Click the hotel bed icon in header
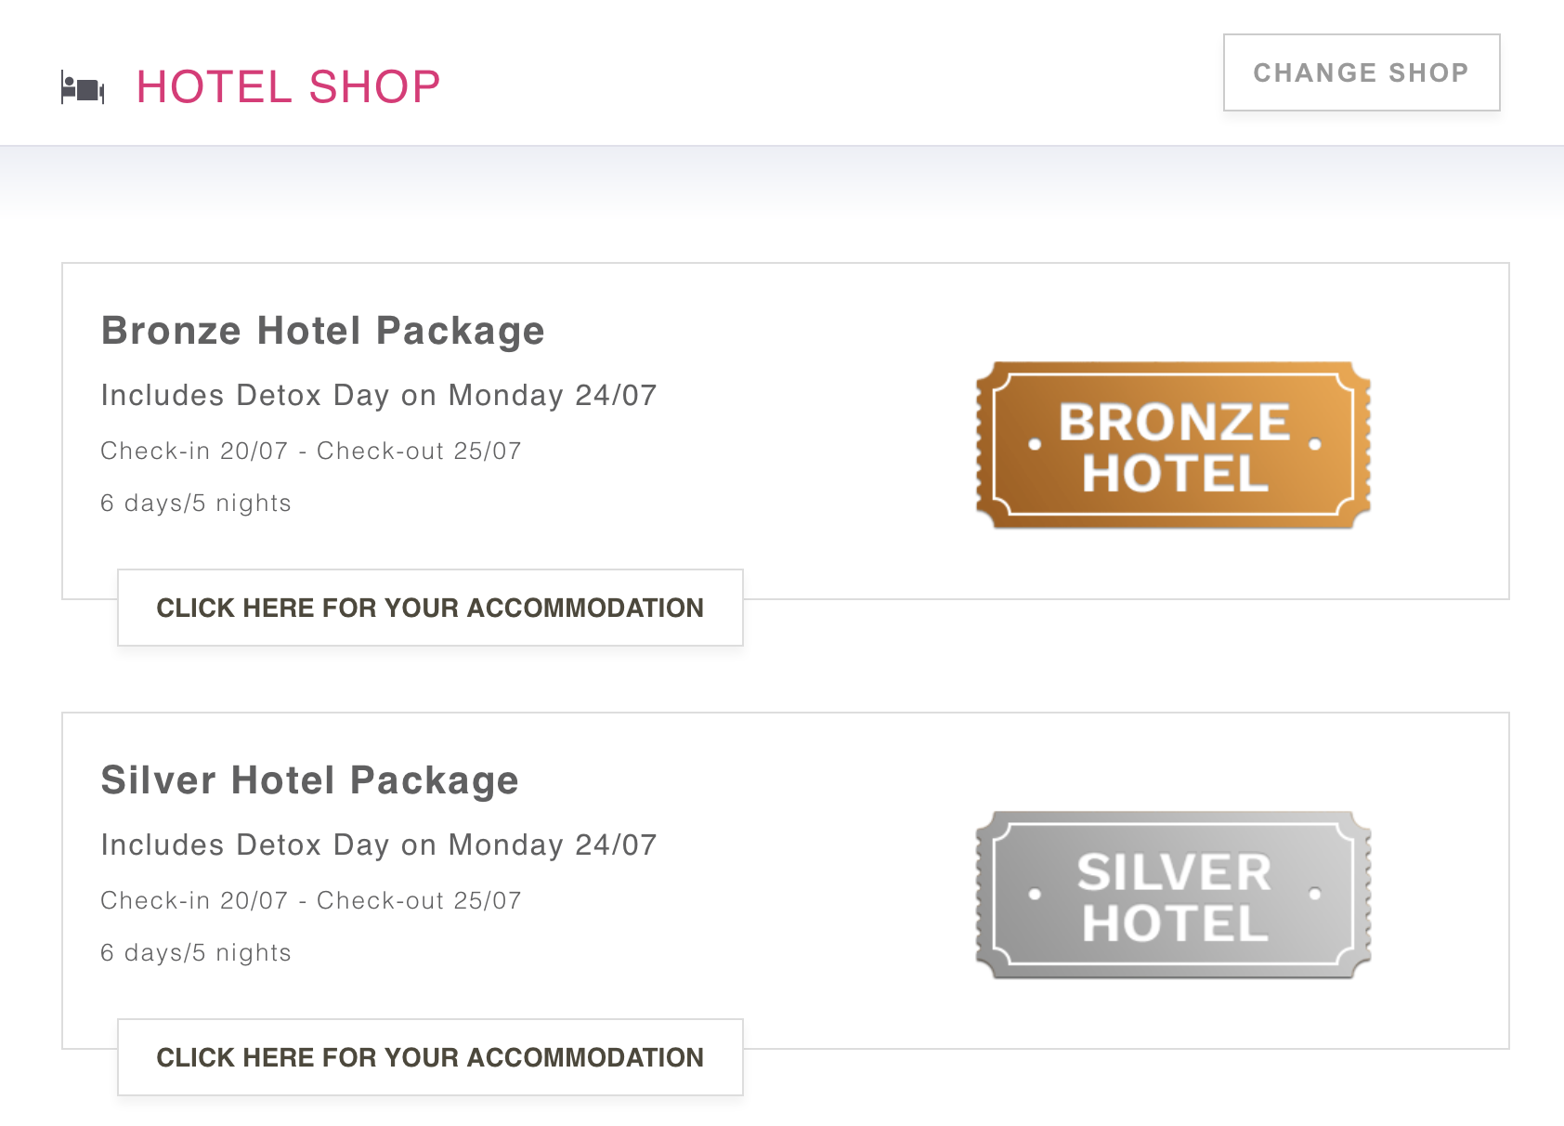 (83, 88)
